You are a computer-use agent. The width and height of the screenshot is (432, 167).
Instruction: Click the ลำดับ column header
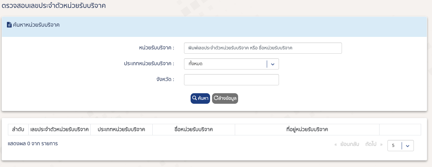pos(18,129)
